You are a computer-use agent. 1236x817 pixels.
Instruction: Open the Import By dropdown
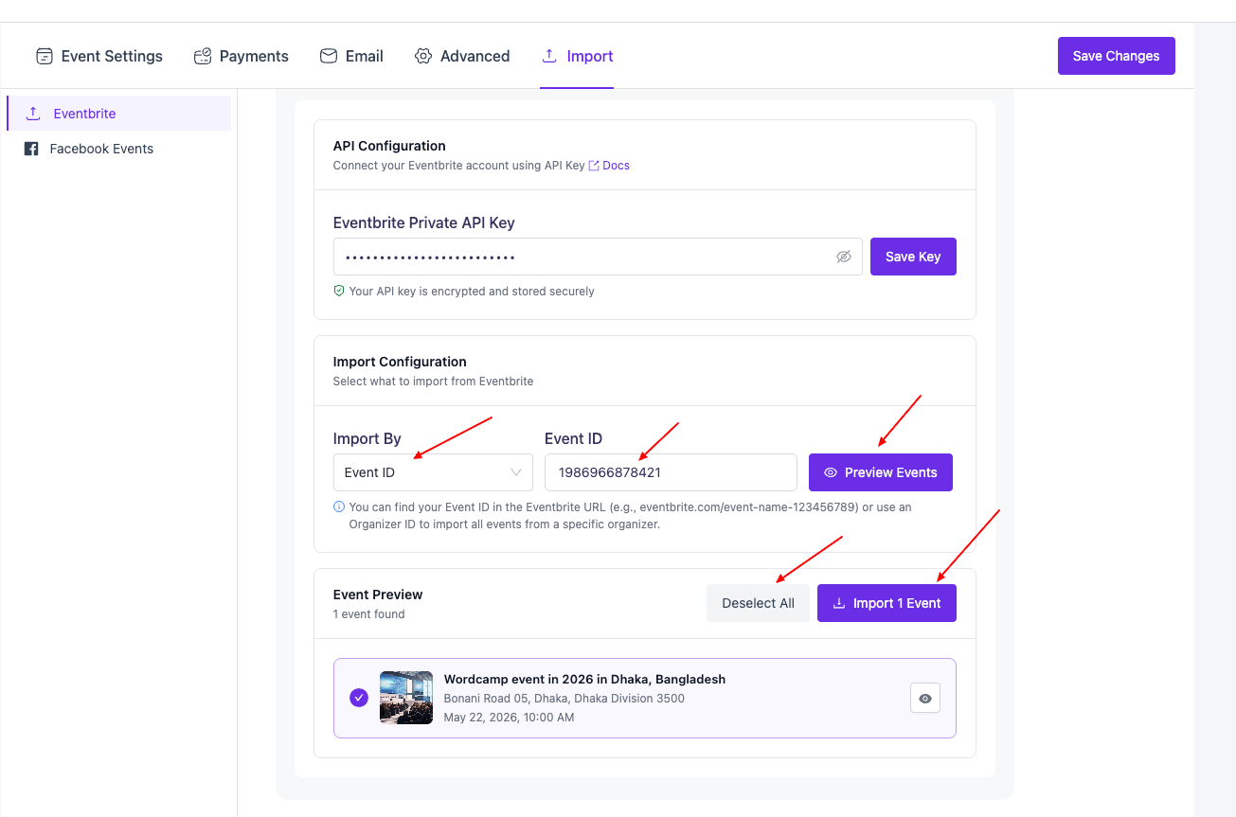(432, 472)
